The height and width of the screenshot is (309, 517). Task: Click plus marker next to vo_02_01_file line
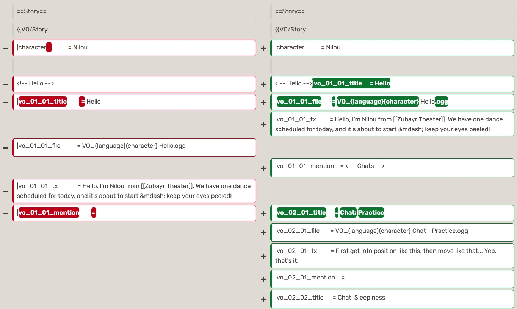pyautogui.click(x=263, y=232)
